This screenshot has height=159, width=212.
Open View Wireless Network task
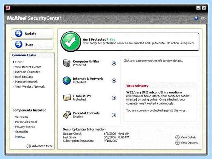tap(30, 87)
